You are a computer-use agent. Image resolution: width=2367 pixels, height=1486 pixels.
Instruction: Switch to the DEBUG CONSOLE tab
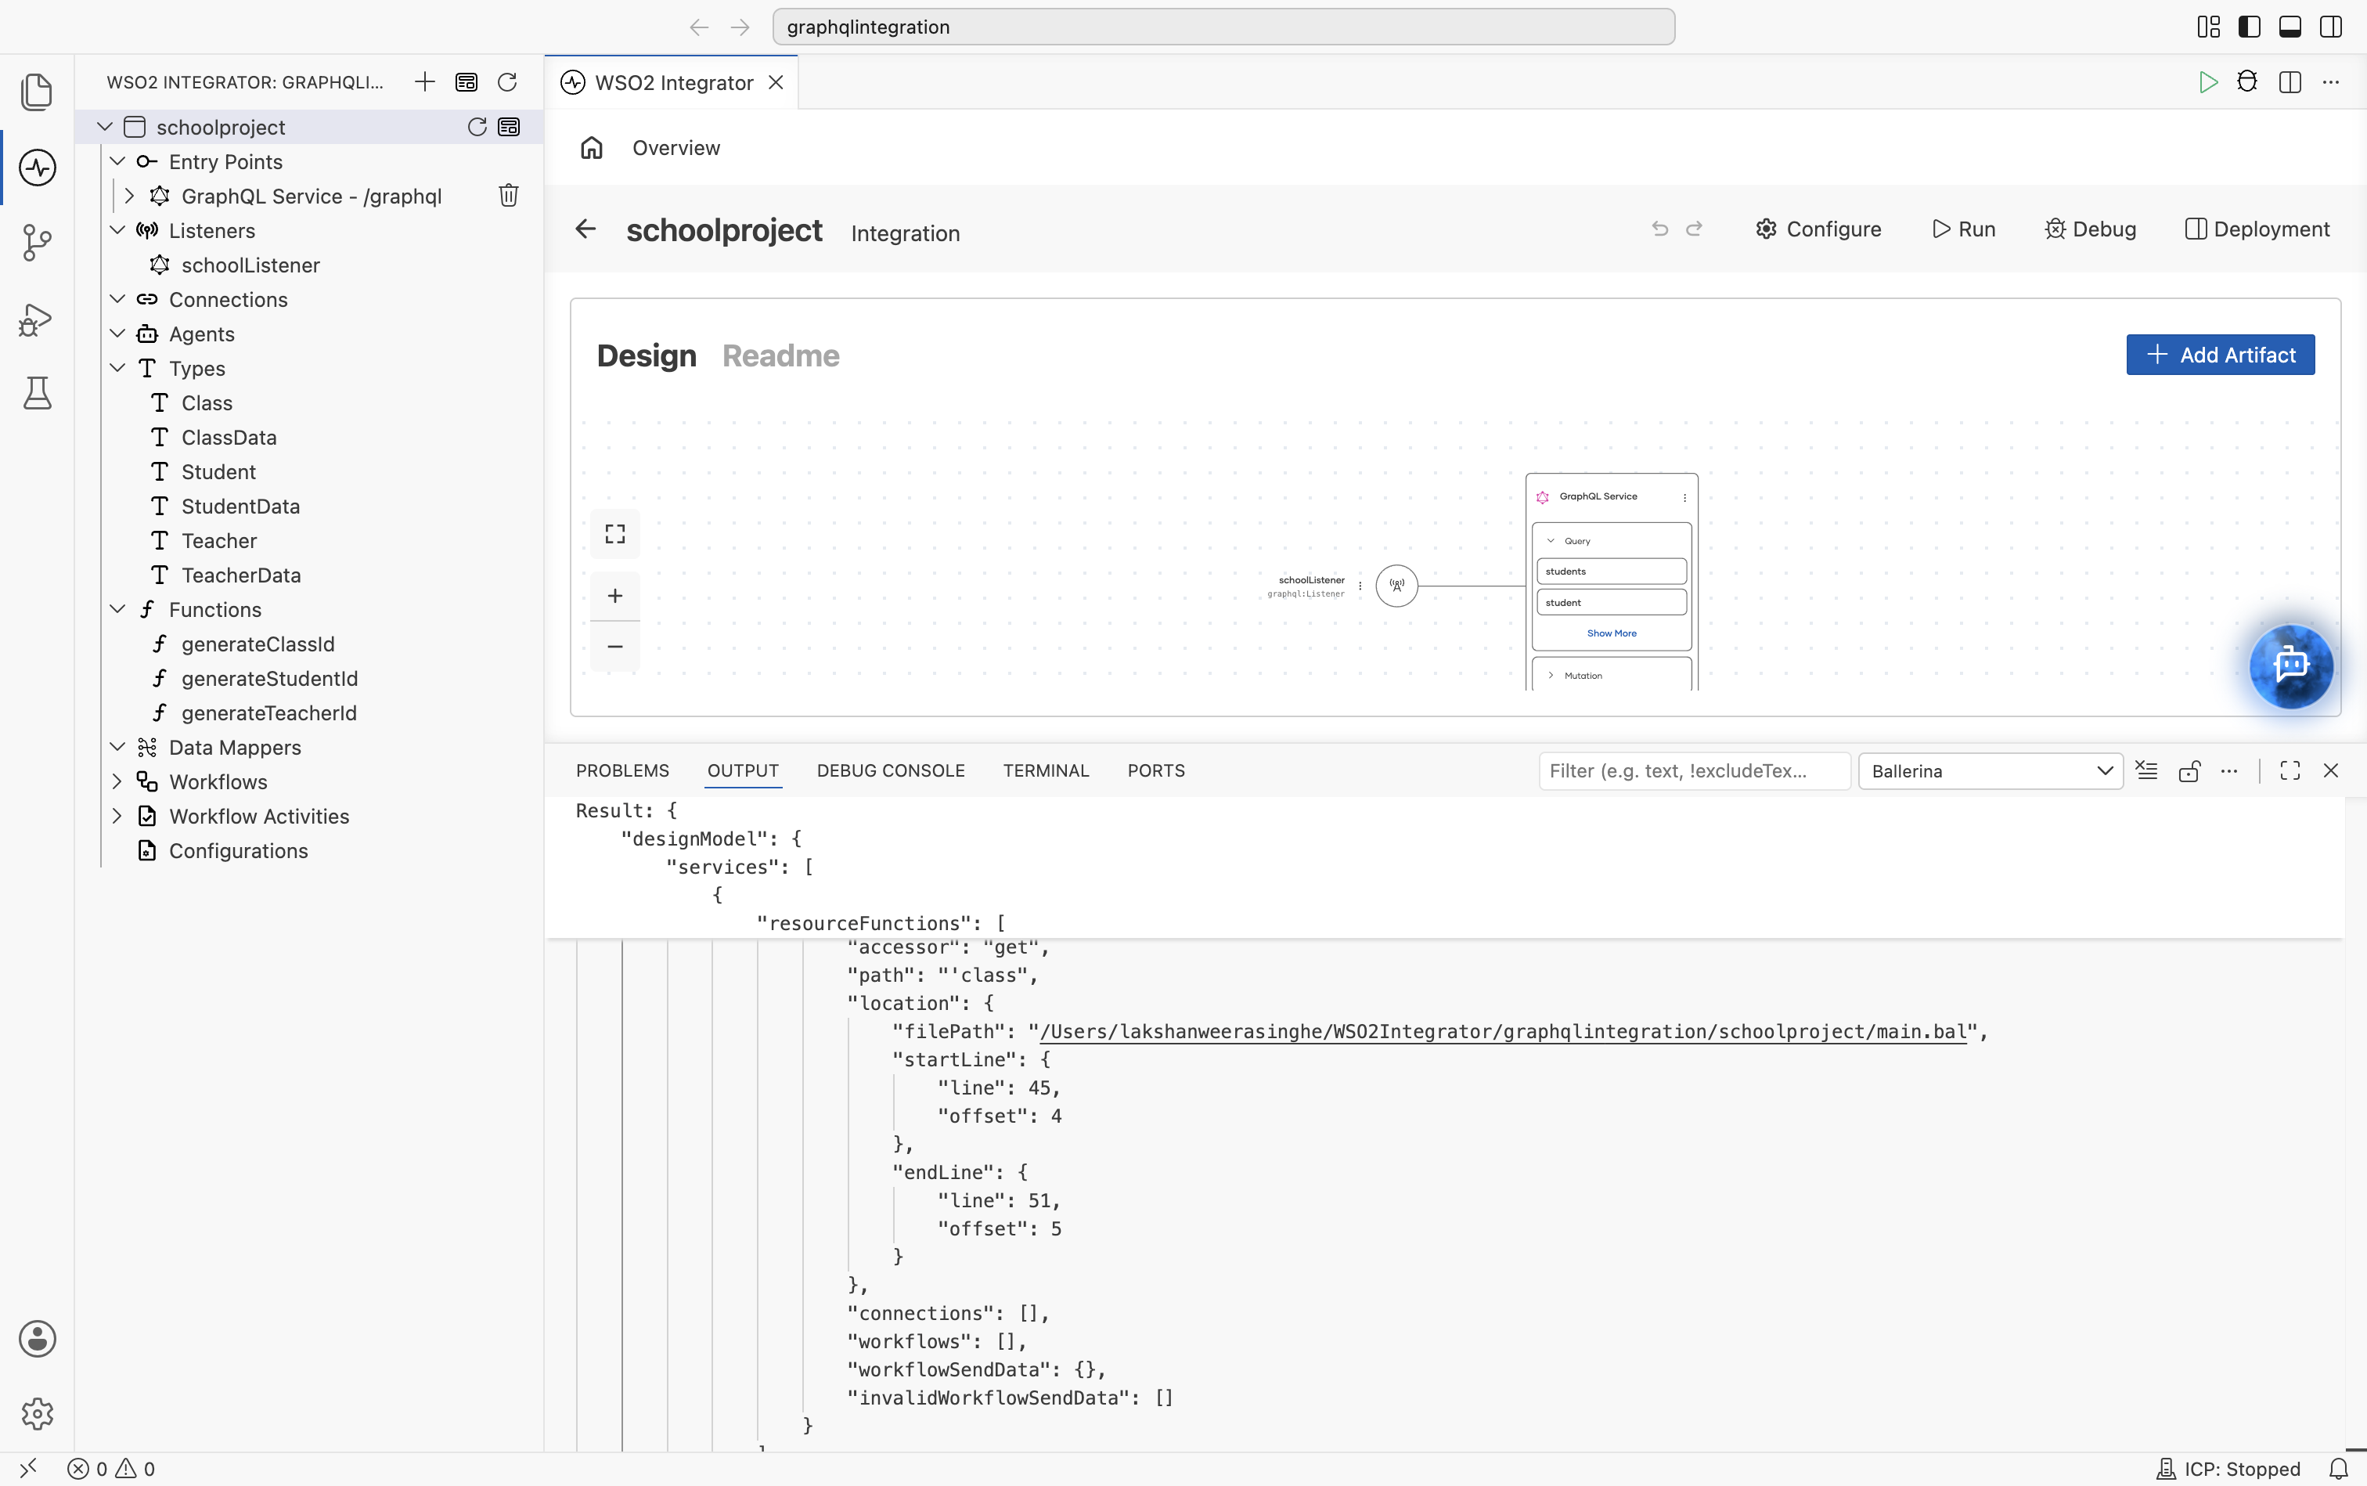pyautogui.click(x=890, y=770)
